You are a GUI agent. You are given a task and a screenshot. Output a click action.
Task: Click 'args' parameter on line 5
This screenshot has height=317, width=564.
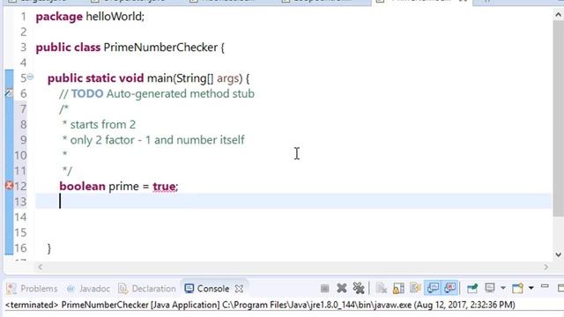point(227,78)
